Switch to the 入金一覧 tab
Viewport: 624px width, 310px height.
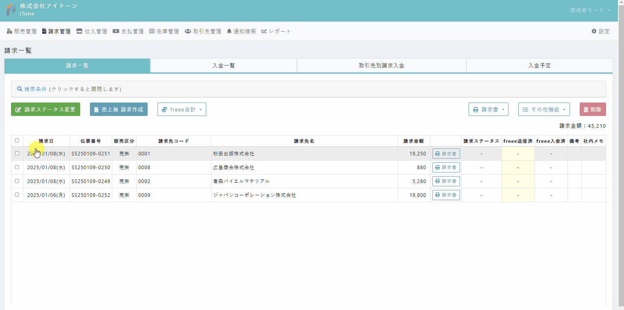[x=224, y=65]
